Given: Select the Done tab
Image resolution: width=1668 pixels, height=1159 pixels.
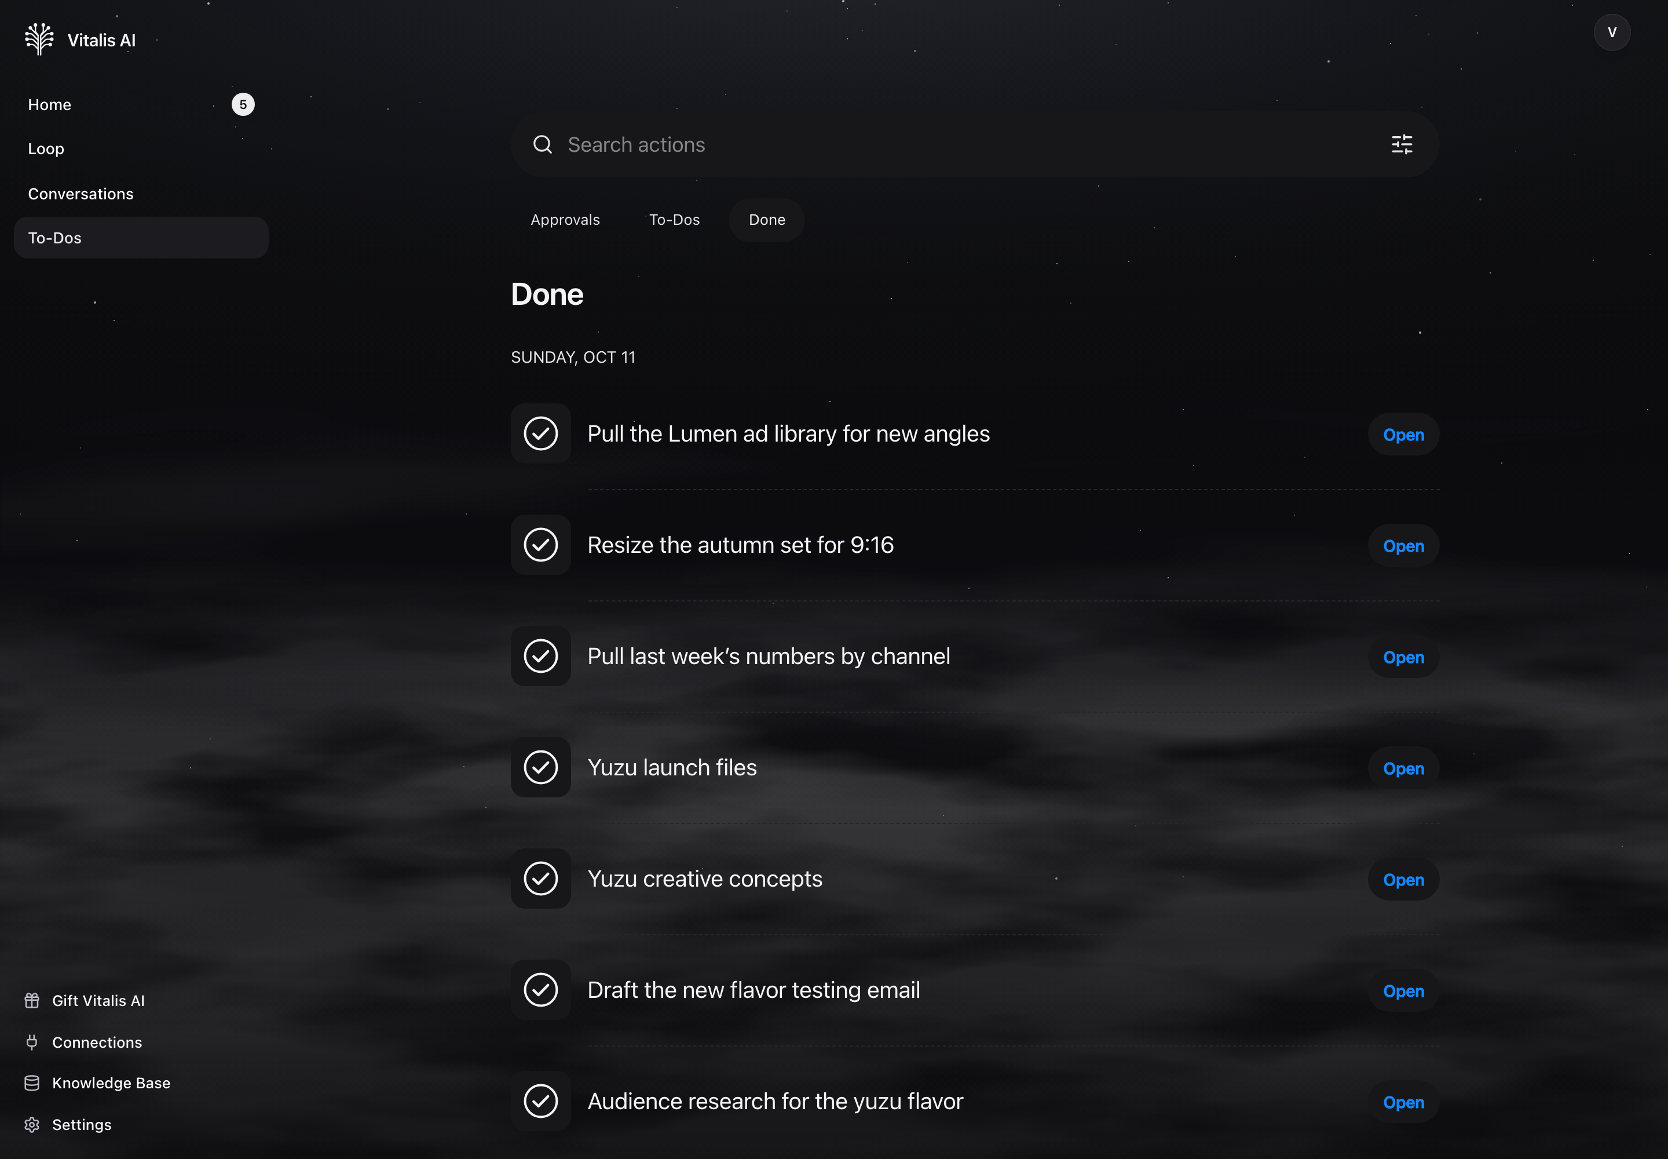Looking at the screenshot, I should [x=766, y=219].
